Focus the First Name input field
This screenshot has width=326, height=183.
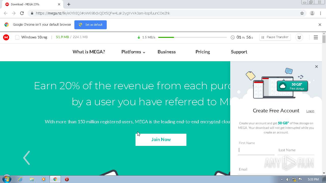256,150
